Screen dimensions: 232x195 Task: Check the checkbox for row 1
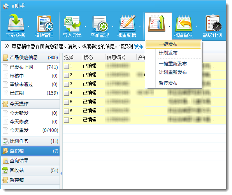[x=66, y=66]
